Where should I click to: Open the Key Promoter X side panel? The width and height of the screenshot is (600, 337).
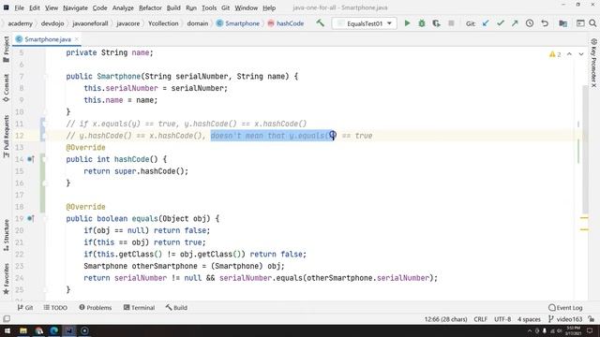click(593, 63)
